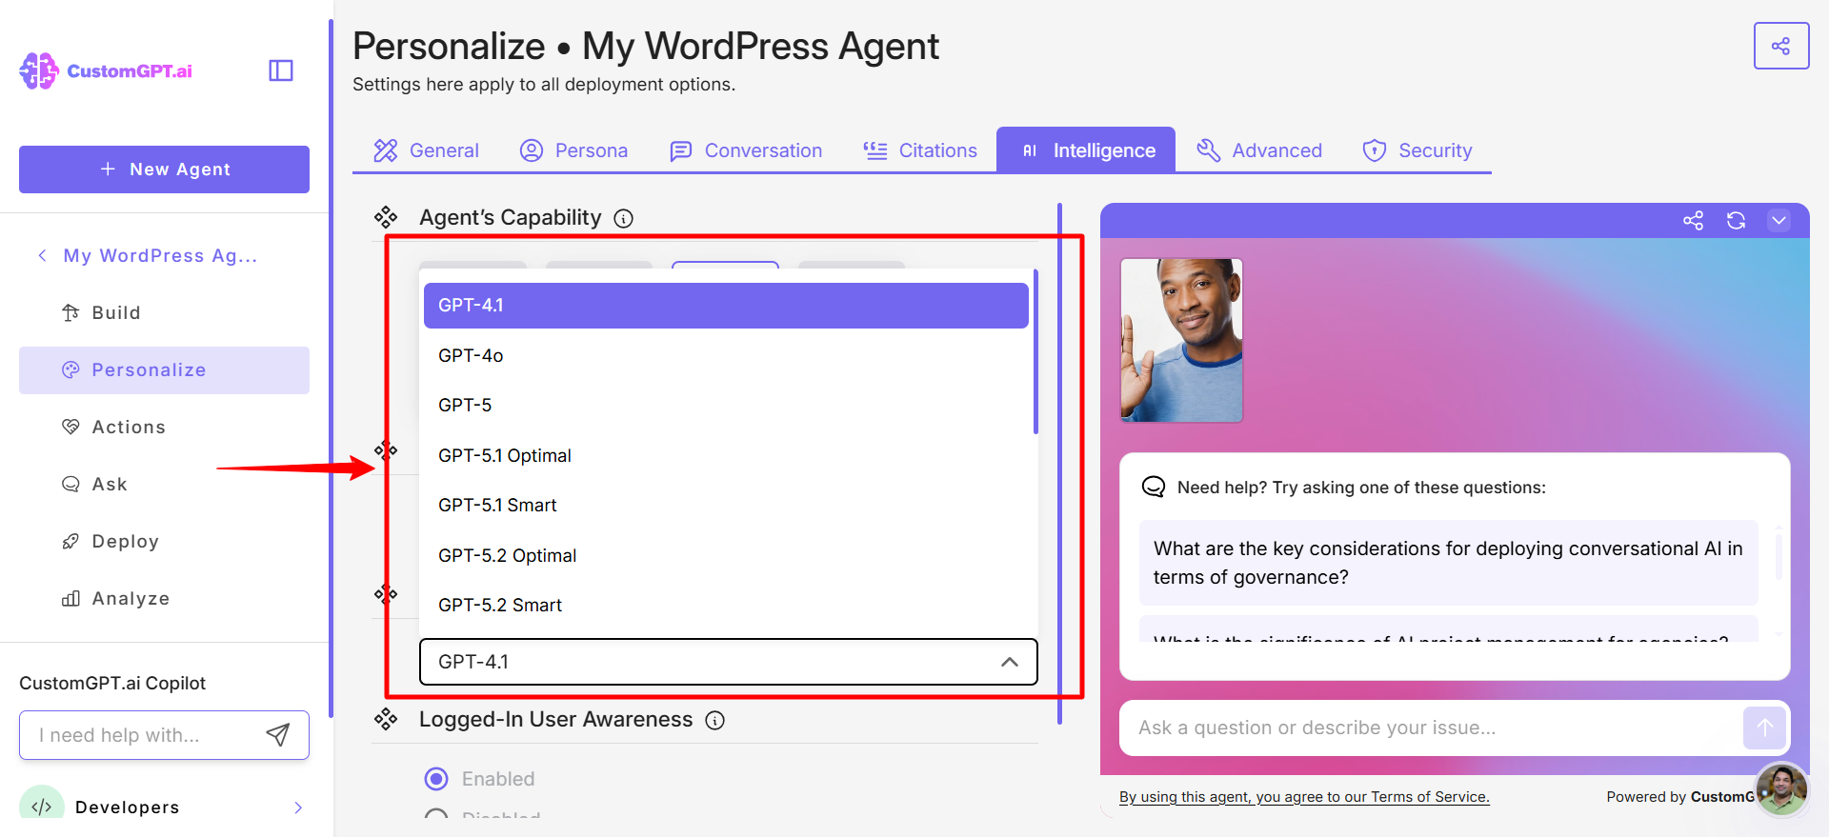Open the Personalize sidebar item
1829x837 pixels.
(164, 370)
